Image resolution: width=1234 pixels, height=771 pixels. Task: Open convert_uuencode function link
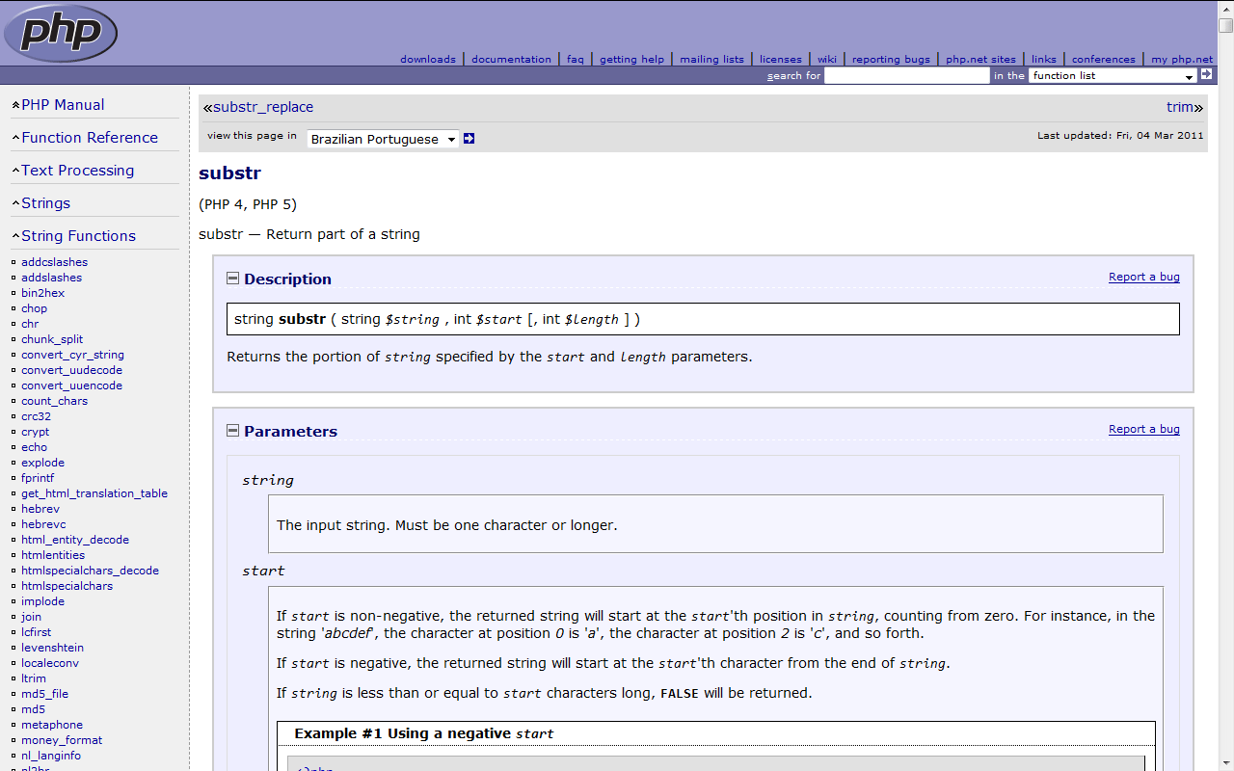tap(71, 385)
